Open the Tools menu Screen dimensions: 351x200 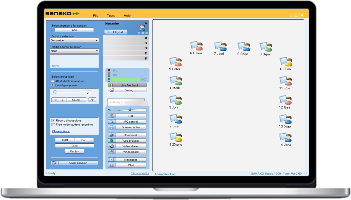coord(111,16)
